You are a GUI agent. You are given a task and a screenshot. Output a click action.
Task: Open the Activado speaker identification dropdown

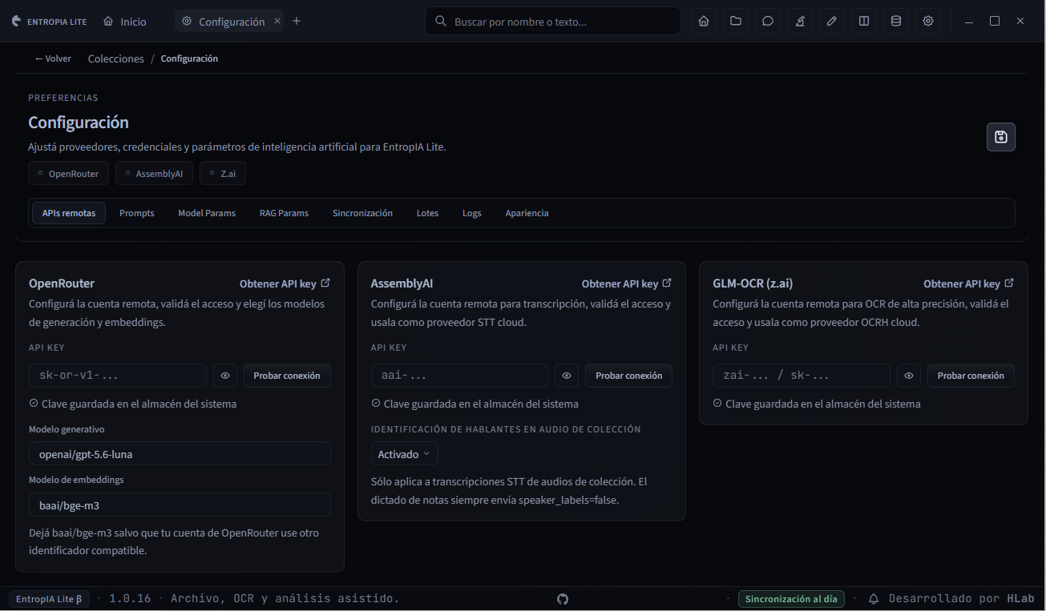(x=404, y=454)
